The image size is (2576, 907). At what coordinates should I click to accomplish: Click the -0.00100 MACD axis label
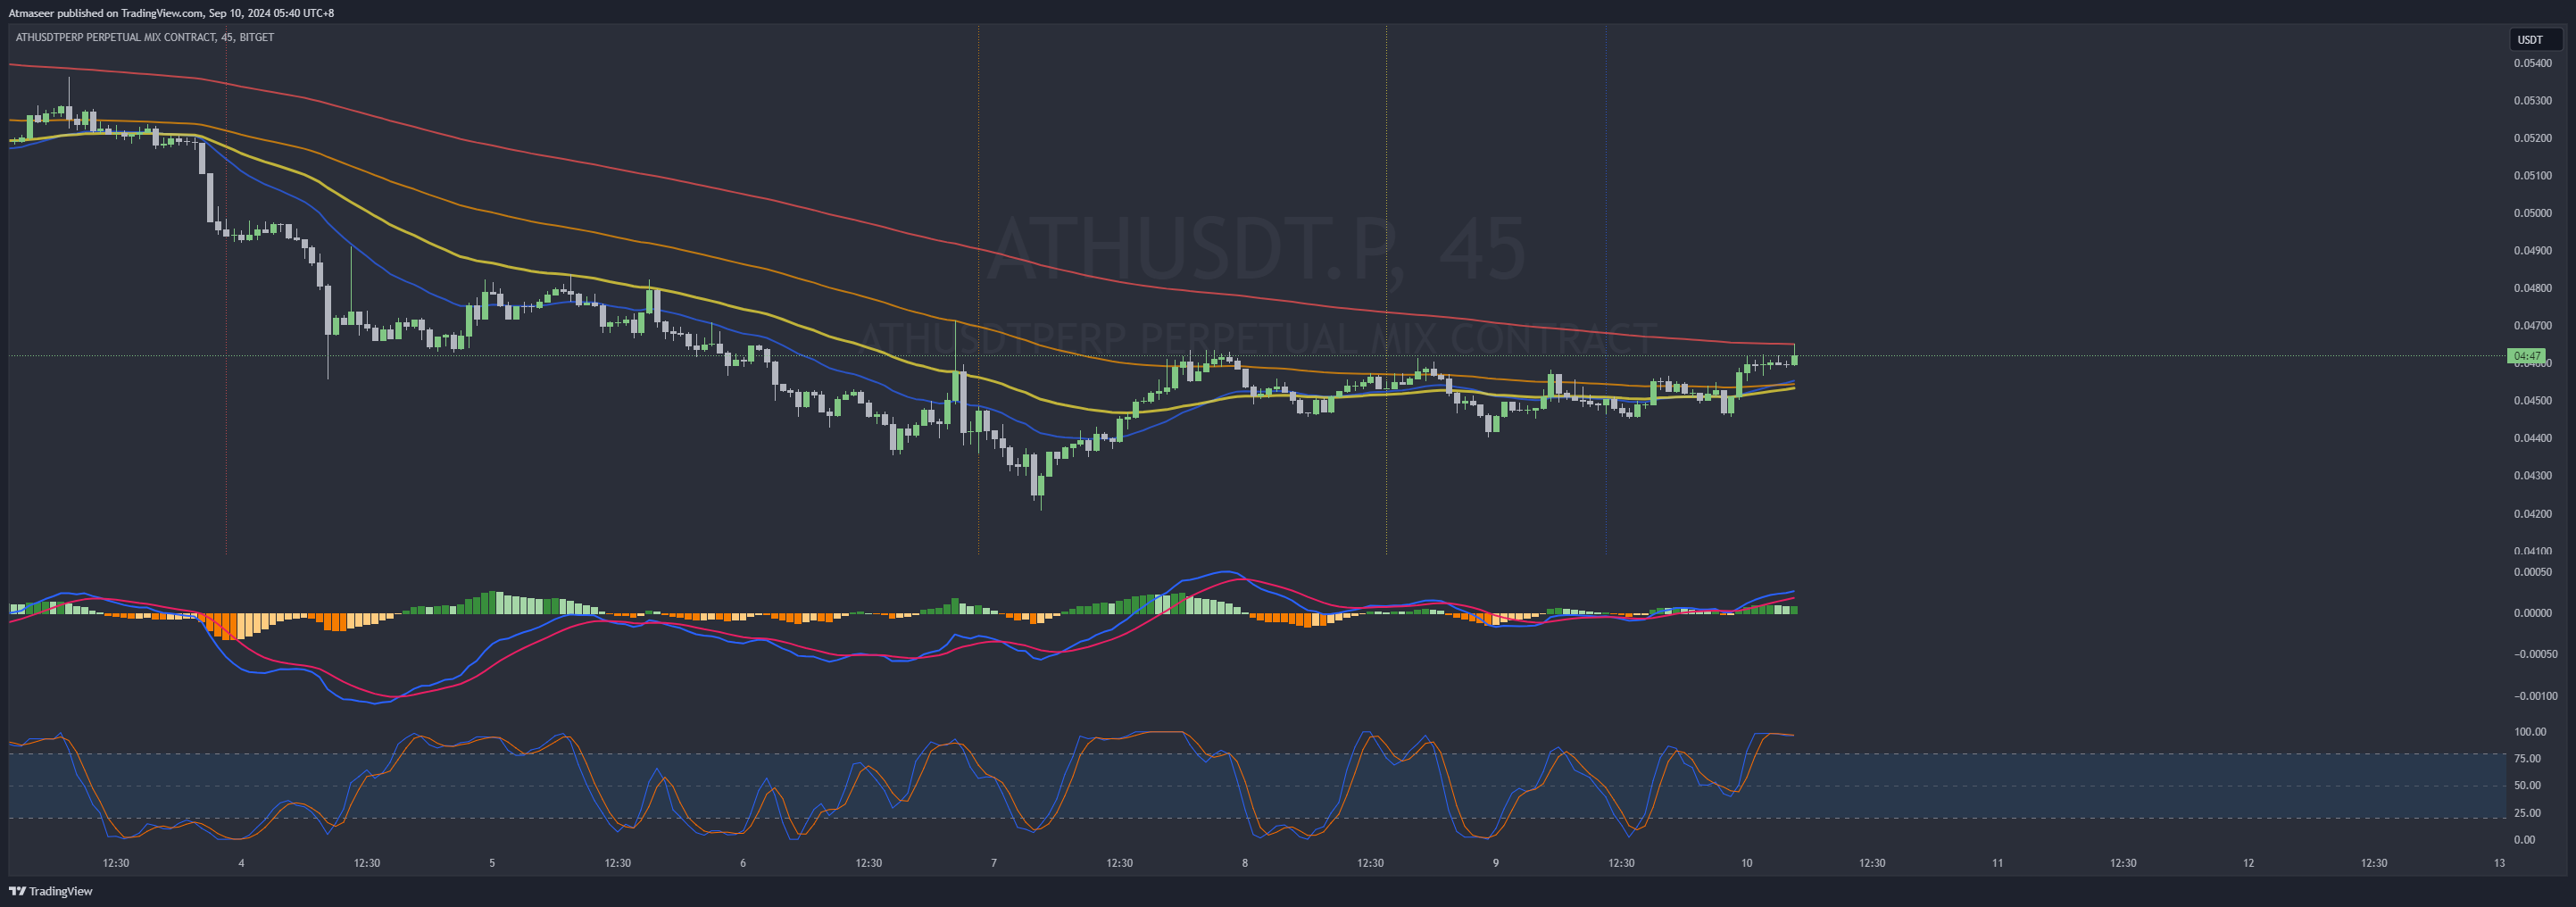[2535, 696]
